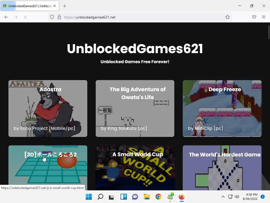Stop loading the page
The width and height of the screenshot is (270, 203).
(x=25, y=17)
